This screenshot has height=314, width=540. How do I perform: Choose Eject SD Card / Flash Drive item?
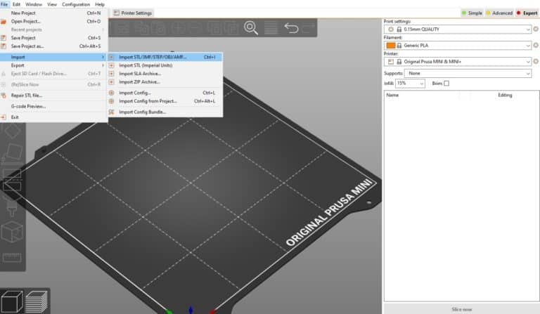coord(53,74)
